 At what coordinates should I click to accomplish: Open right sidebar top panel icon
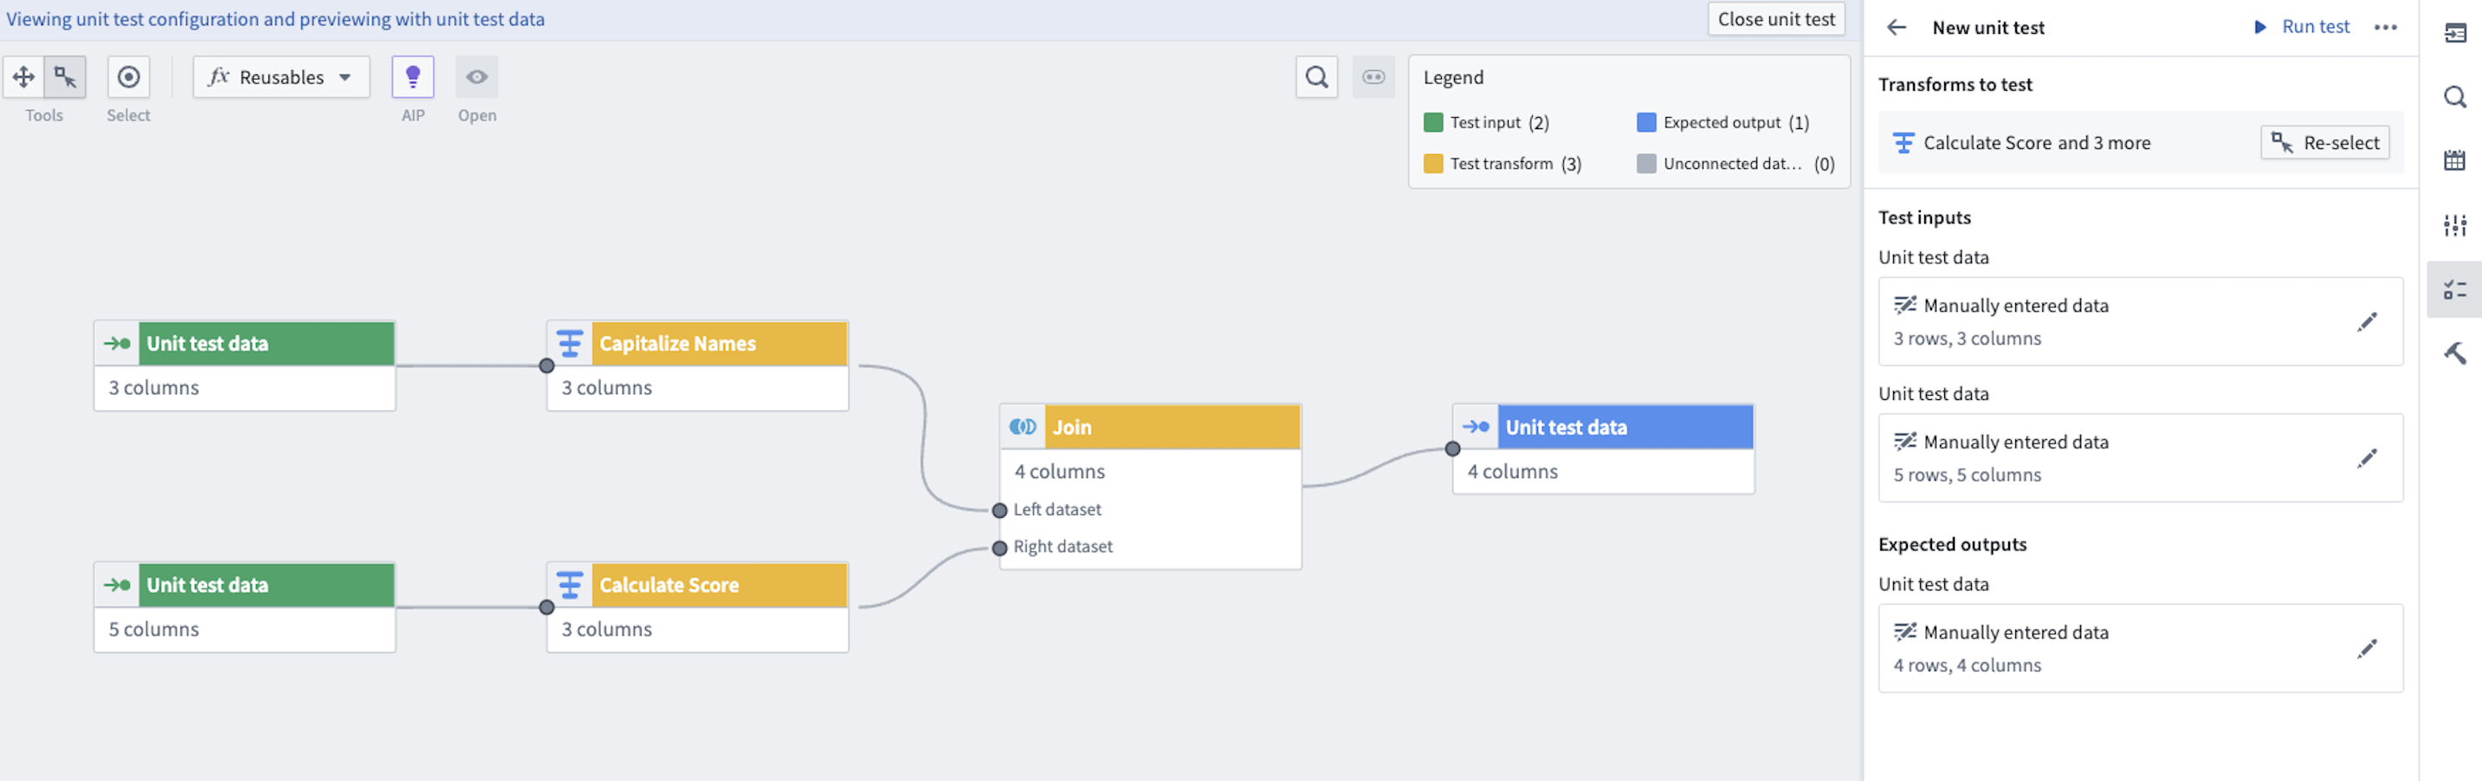(x=2454, y=34)
